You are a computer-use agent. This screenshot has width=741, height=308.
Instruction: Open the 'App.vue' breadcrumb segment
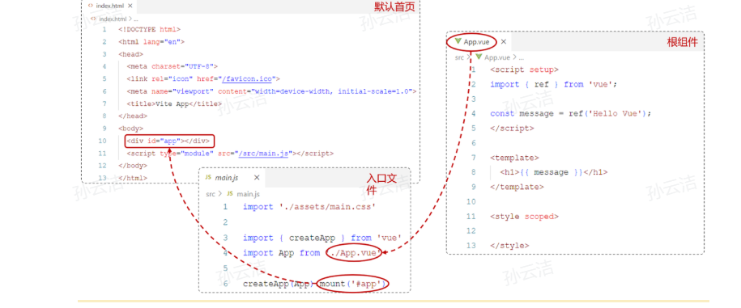(497, 57)
